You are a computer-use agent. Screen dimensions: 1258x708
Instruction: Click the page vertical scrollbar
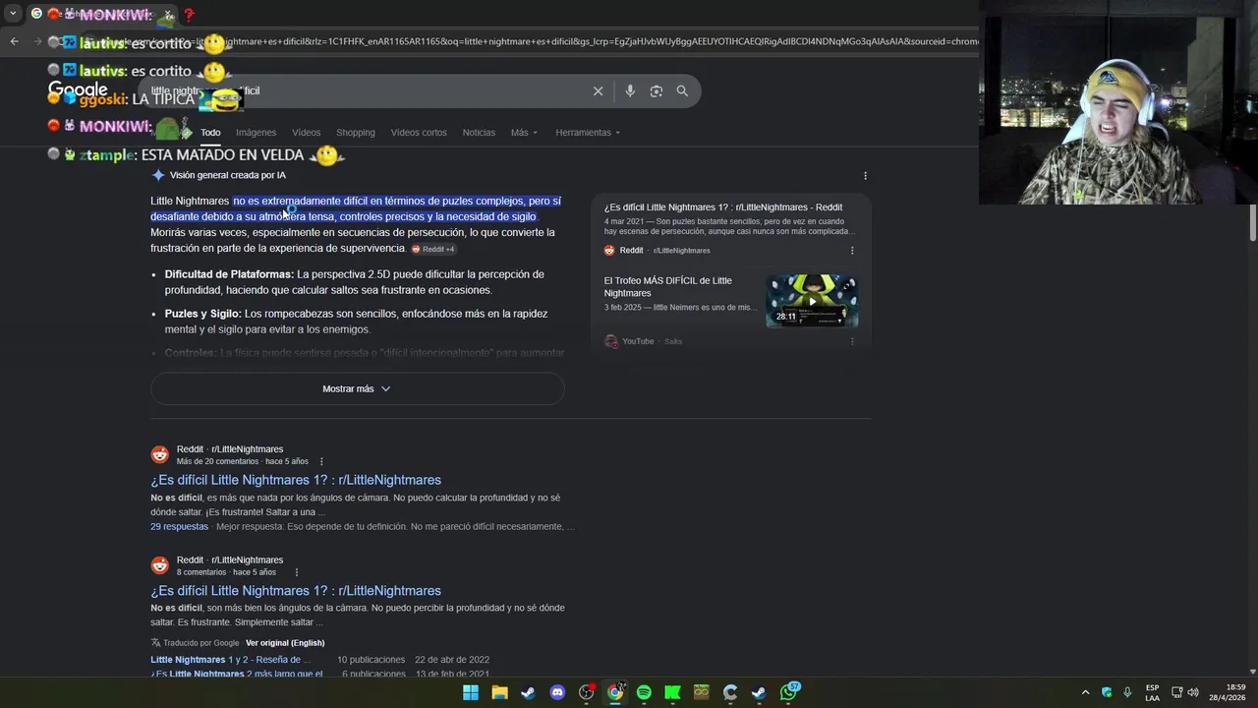click(x=1253, y=224)
